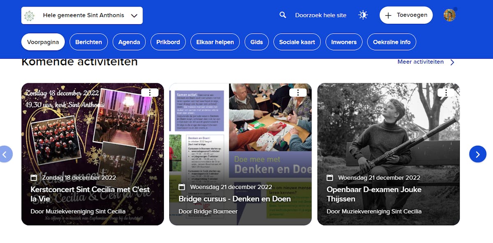493x243 pixels.
Task: Open the user profile avatar
Action: click(449, 15)
